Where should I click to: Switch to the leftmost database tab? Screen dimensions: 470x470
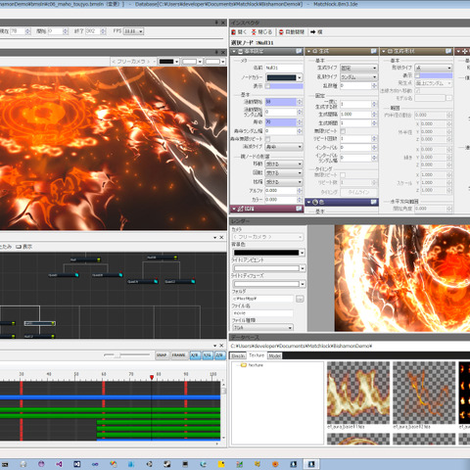pyautogui.click(x=238, y=355)
